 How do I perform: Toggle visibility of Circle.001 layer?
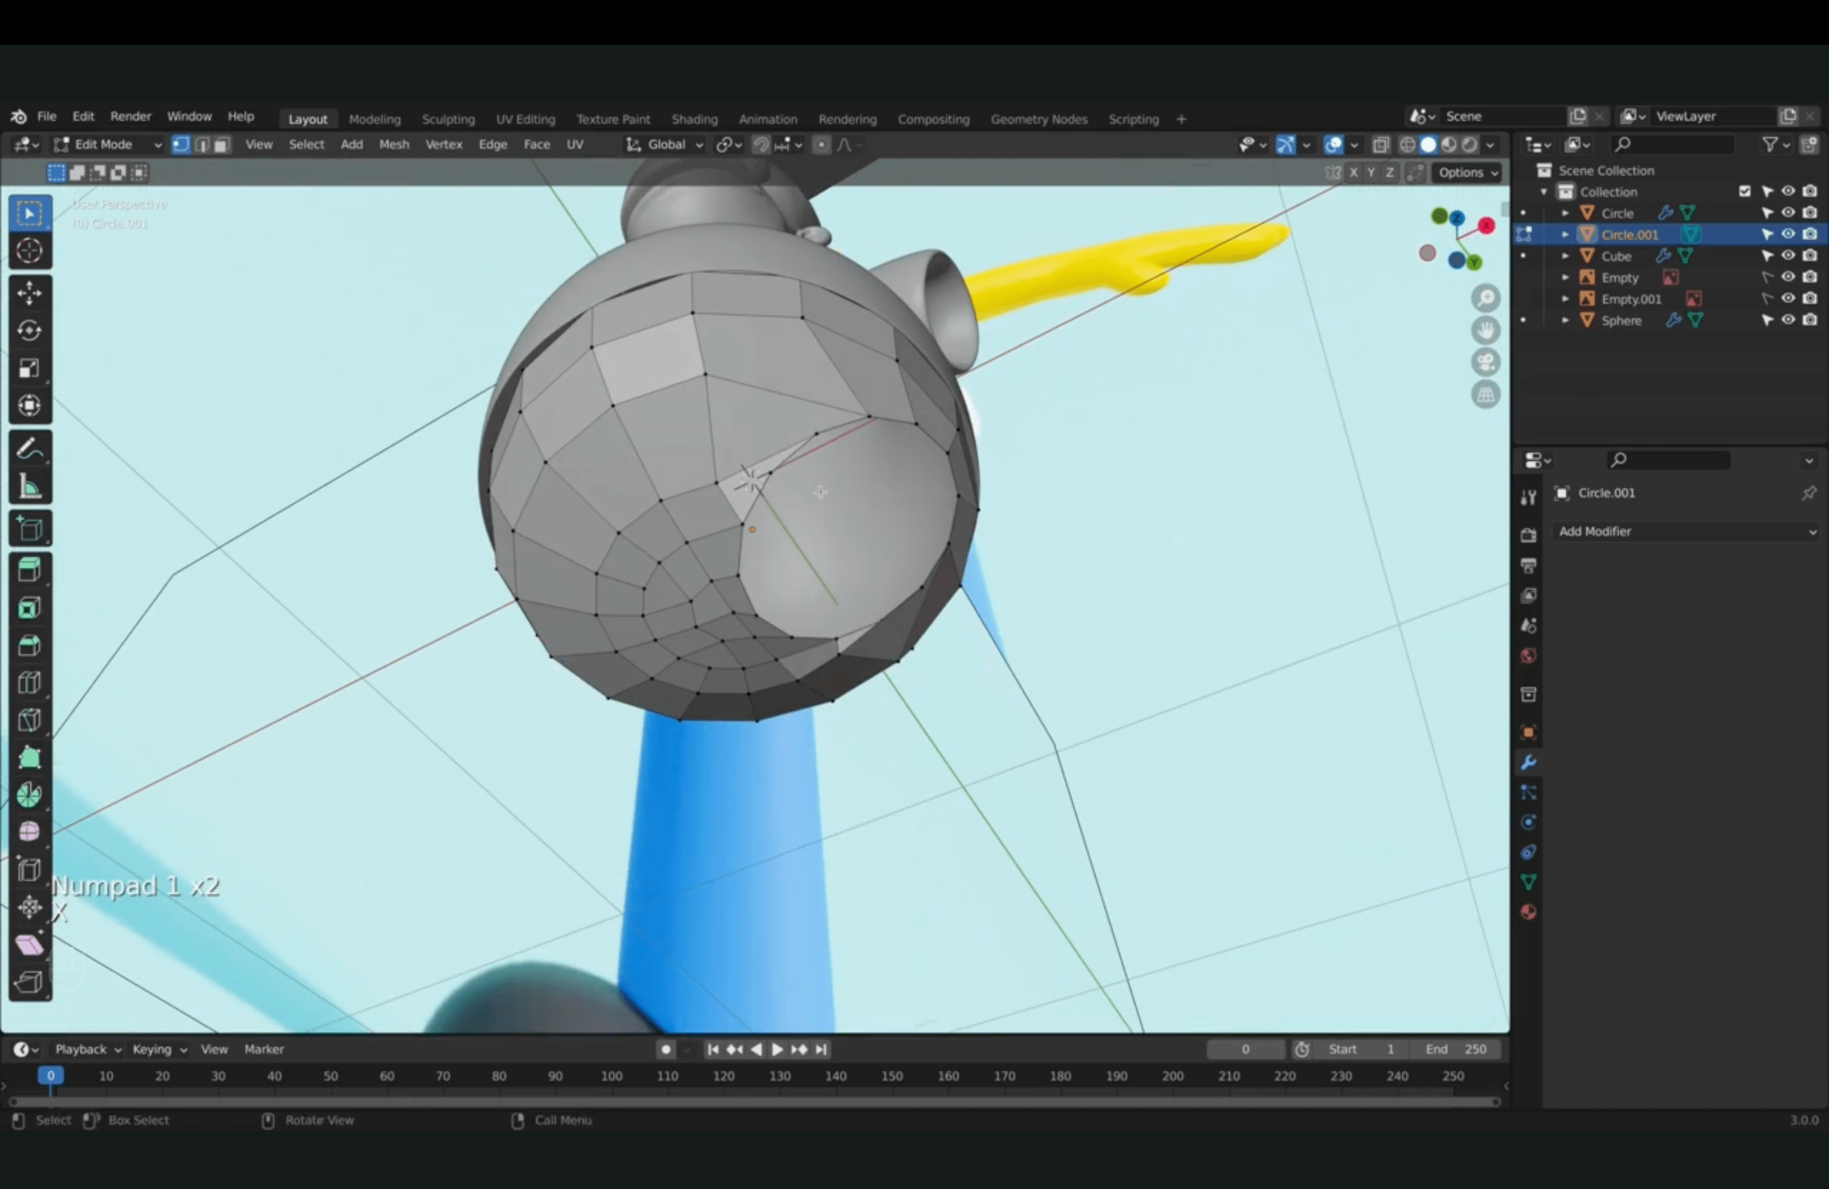[x=1785, y=233]
